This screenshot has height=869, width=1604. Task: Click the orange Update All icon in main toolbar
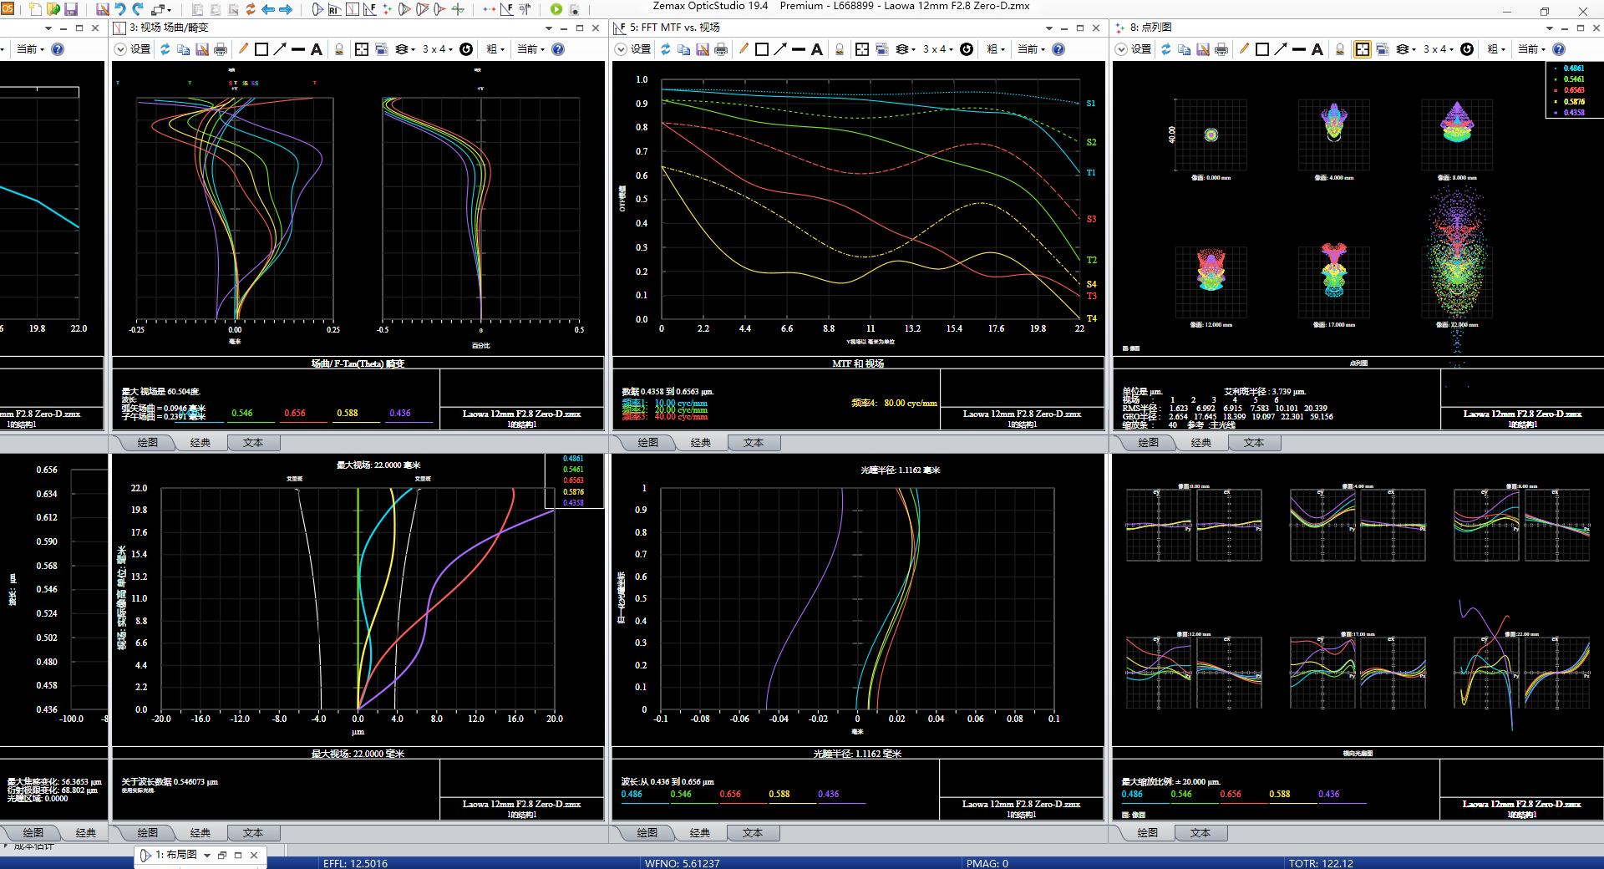click(x=250, y=9)
